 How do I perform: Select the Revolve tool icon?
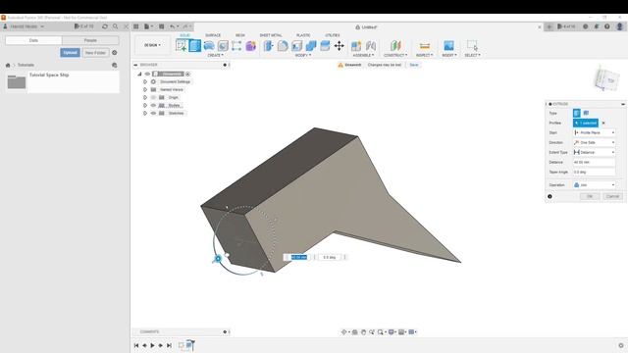209,46
